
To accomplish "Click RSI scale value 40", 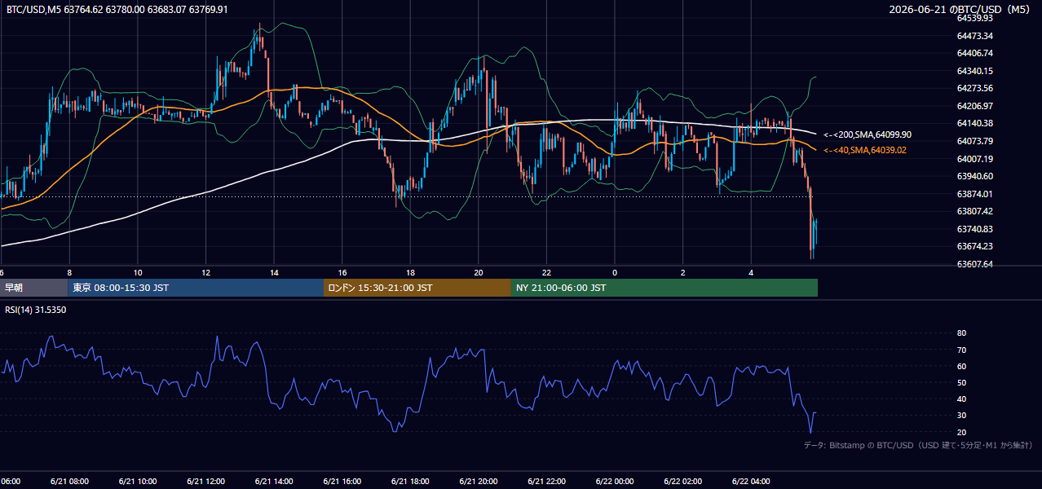I will tap(961, 399).
